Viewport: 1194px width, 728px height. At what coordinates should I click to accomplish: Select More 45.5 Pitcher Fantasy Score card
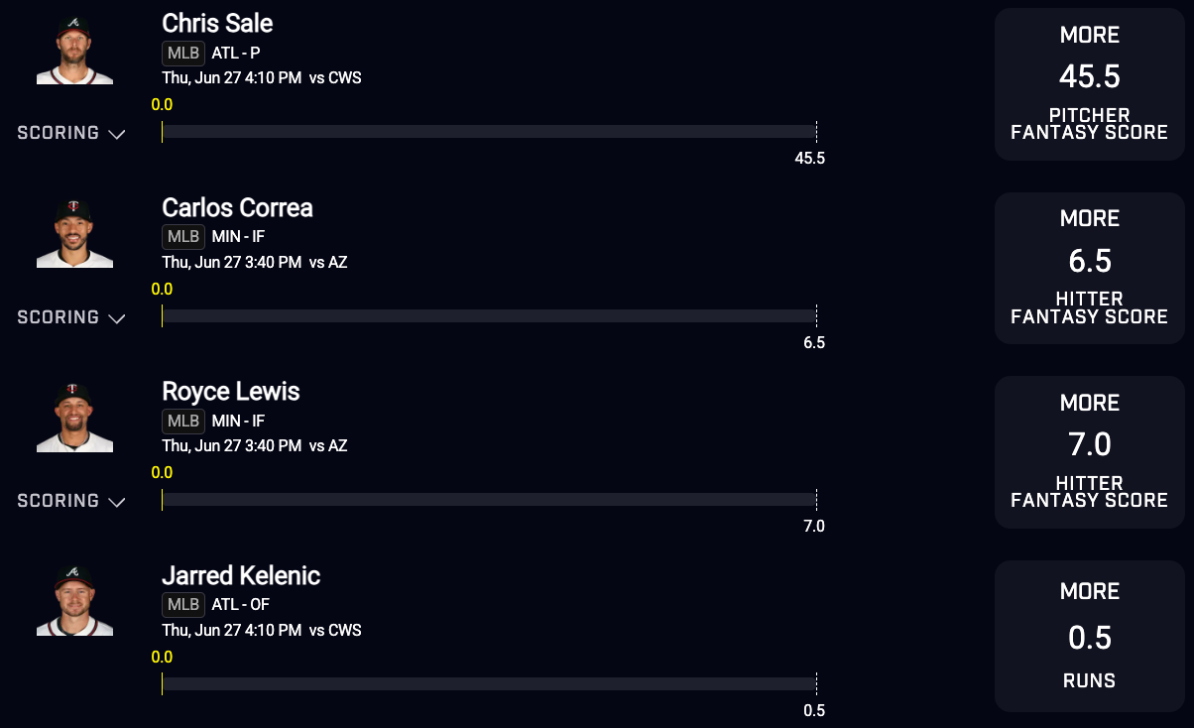1089,84
